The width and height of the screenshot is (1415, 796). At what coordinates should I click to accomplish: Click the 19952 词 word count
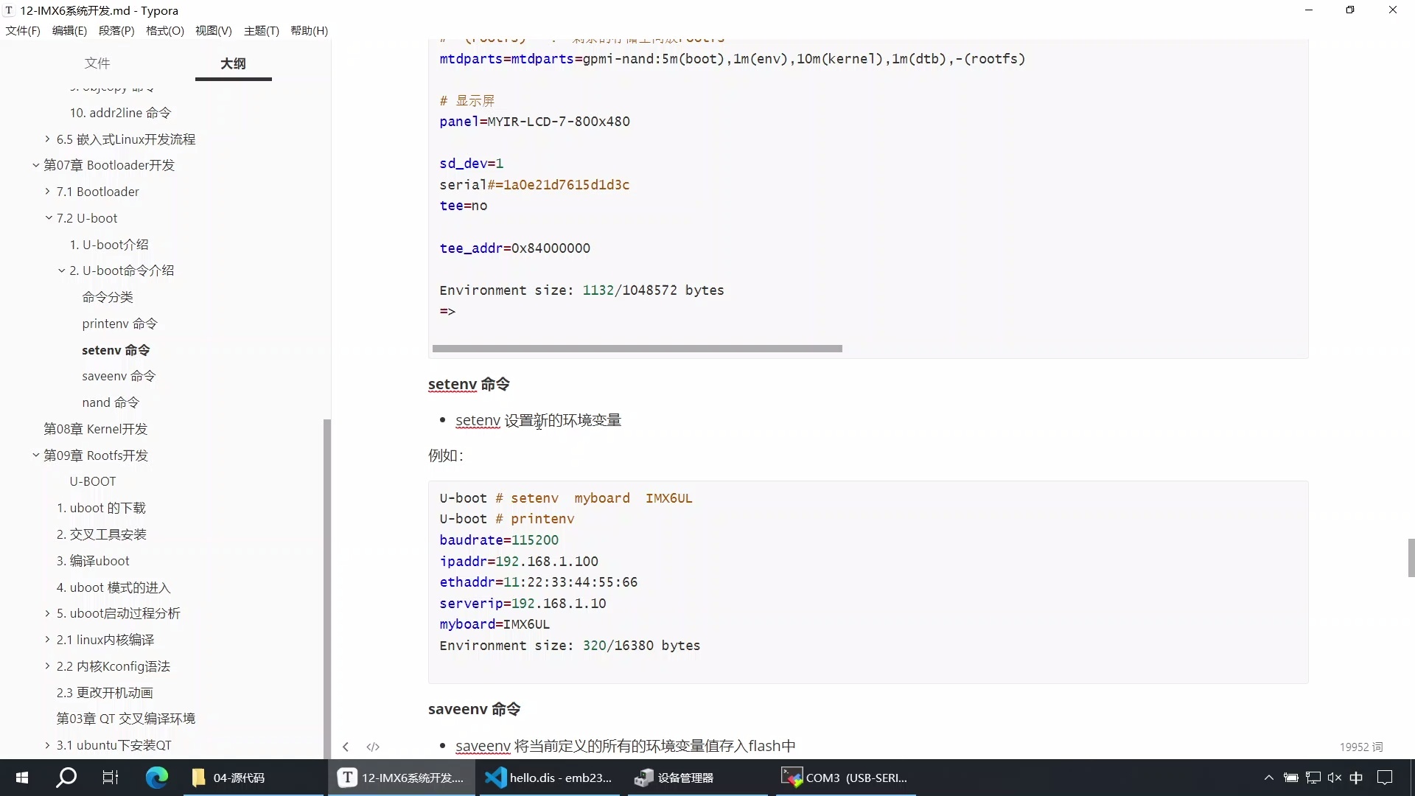click(x=1361, y=747)
